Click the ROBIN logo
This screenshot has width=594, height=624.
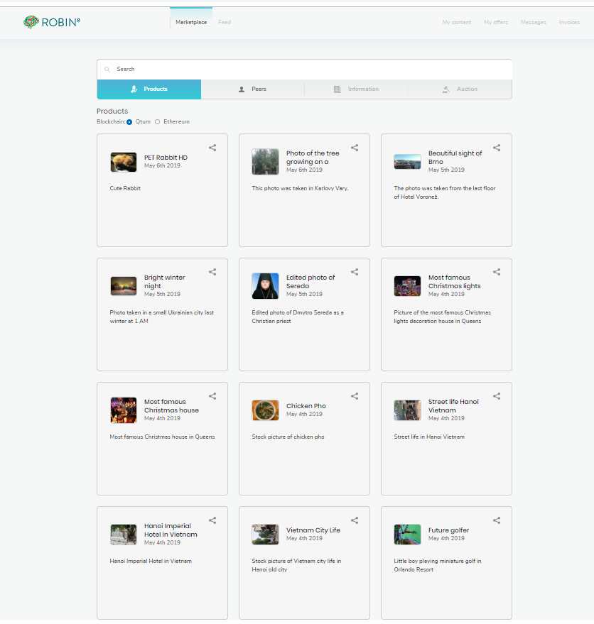(51, 22)
